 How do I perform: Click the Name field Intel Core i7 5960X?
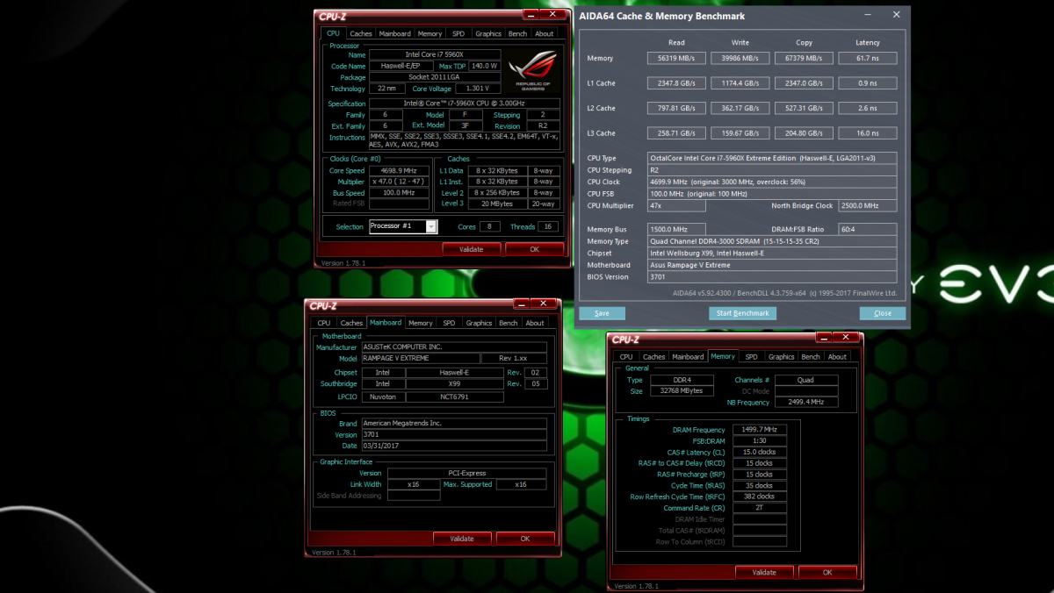click(x=436, y=54)
